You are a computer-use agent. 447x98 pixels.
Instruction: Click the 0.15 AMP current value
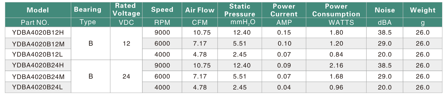(284, 33)
